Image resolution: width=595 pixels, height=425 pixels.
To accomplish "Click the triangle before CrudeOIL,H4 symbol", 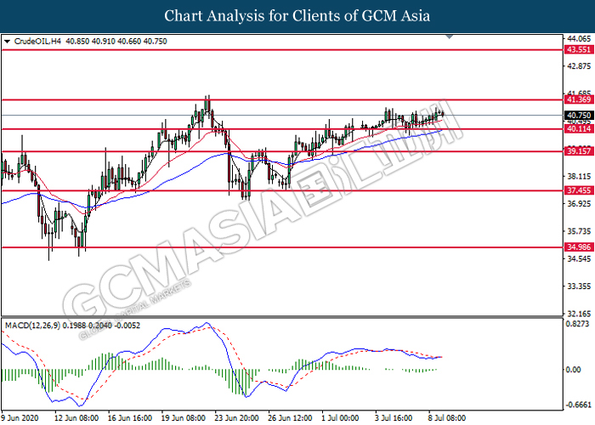I will coord(8,40).
